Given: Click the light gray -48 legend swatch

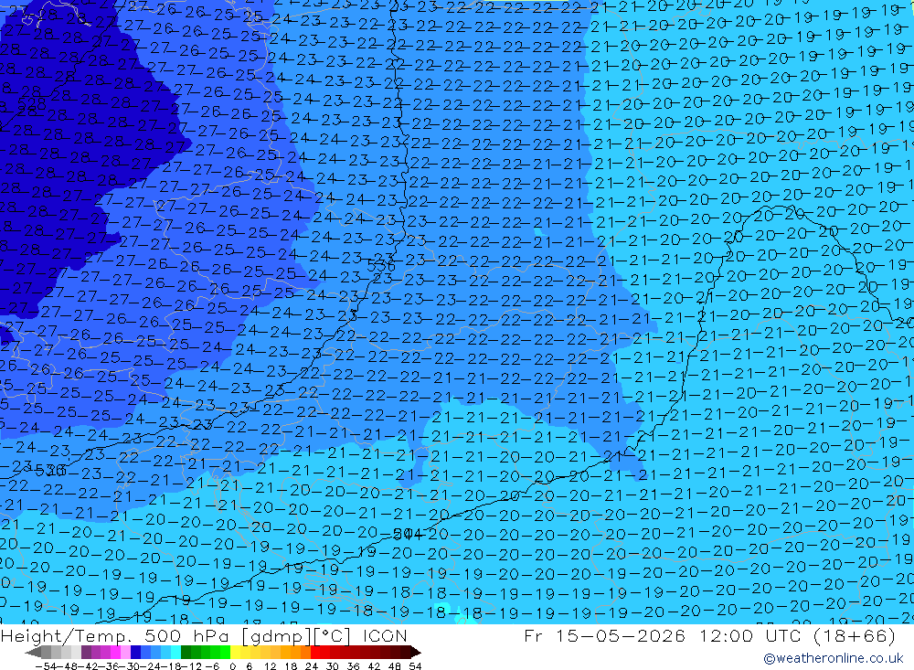Looking at the screenshot, I should [x=66, y=653].
